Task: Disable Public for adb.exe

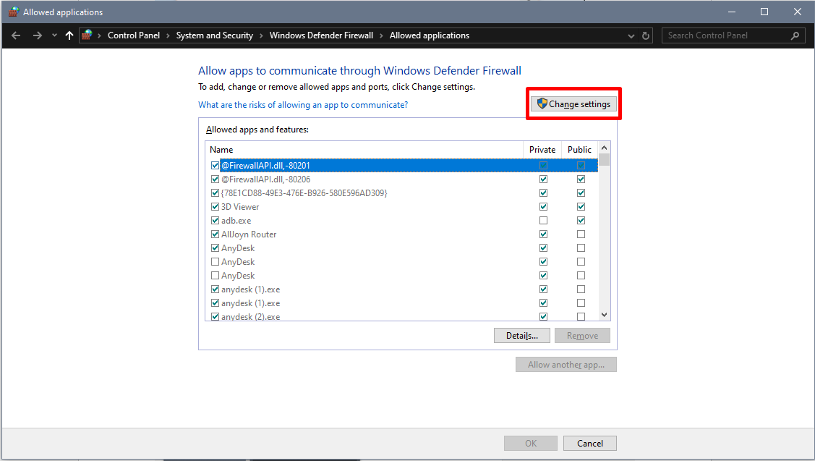Action: [x=581, y=221]
